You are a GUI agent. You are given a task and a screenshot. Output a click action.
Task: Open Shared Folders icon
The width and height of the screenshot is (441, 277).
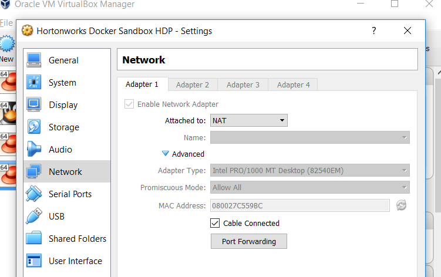[34, 239]
